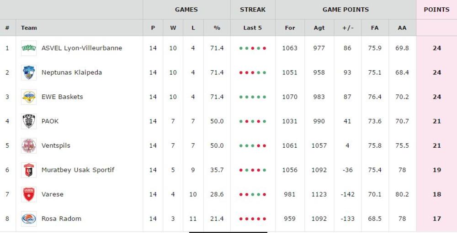
Task: Click the Rosa Radom team logo
Action: (29, 219)
